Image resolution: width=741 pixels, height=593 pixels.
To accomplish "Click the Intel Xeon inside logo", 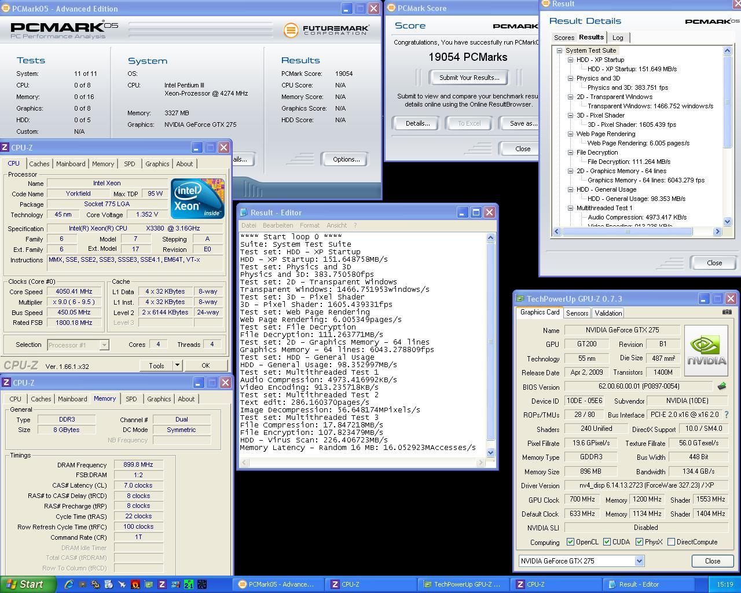I will click(x=197, y=198).
